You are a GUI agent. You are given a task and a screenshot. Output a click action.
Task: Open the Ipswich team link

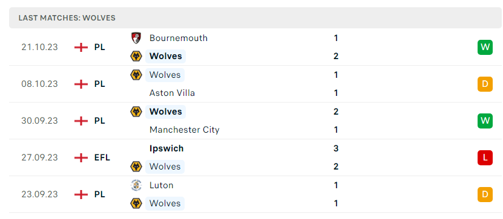point(166,148)
